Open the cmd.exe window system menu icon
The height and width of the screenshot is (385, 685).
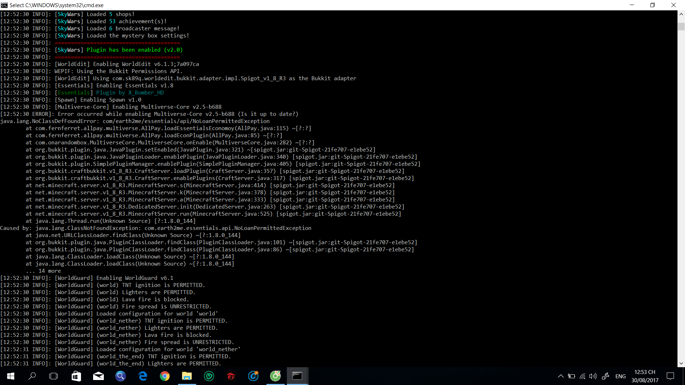[4, 5]
